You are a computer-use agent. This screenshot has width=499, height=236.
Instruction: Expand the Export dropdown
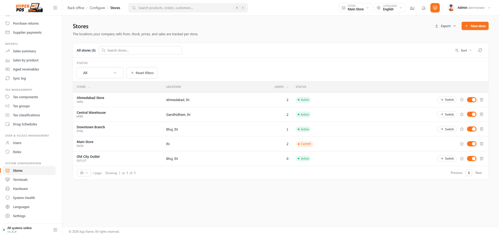pyautogui.click(x=445, y=26)
